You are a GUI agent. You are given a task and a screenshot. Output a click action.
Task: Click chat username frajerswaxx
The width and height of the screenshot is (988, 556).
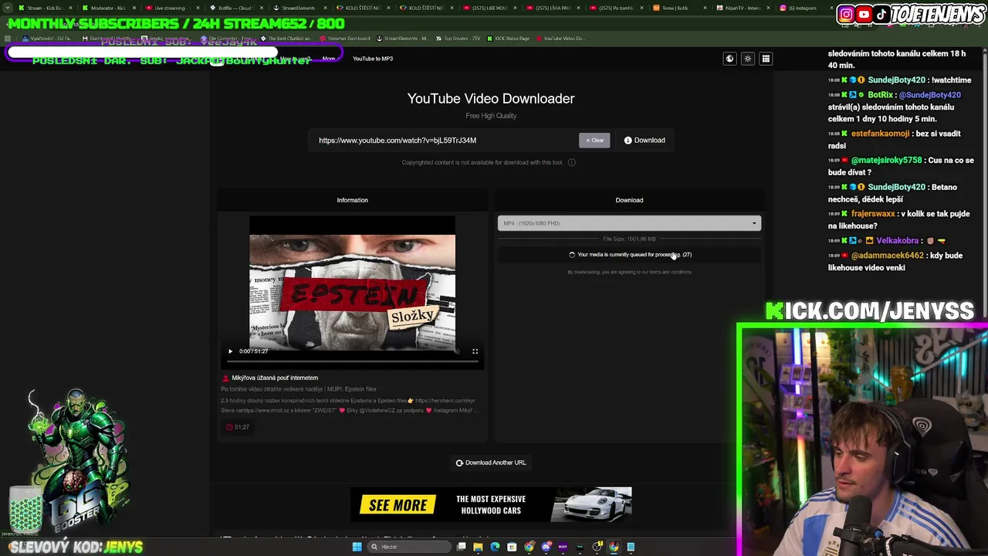pyautogui.click(x=873, y=214)
